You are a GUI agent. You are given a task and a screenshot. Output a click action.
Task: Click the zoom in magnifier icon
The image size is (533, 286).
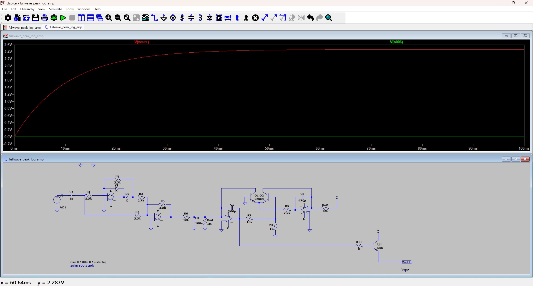[109, 18]
